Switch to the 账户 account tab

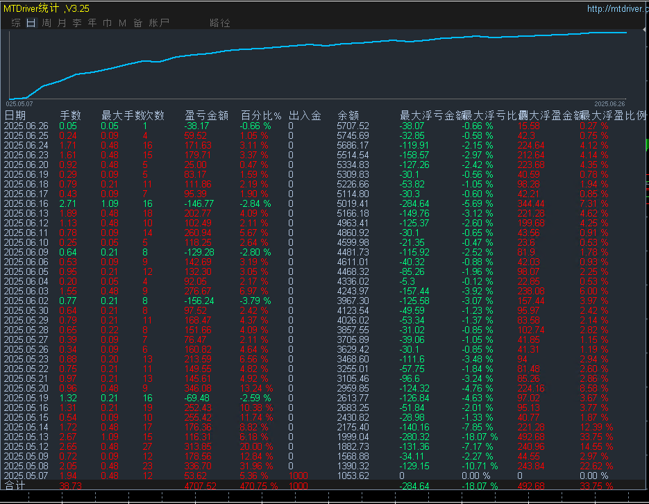click(x=159, y=23)
